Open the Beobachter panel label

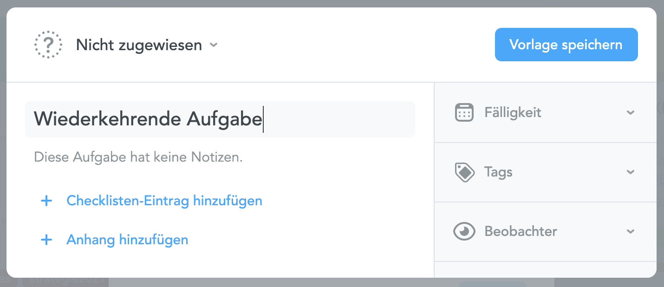tap(521, 231)
